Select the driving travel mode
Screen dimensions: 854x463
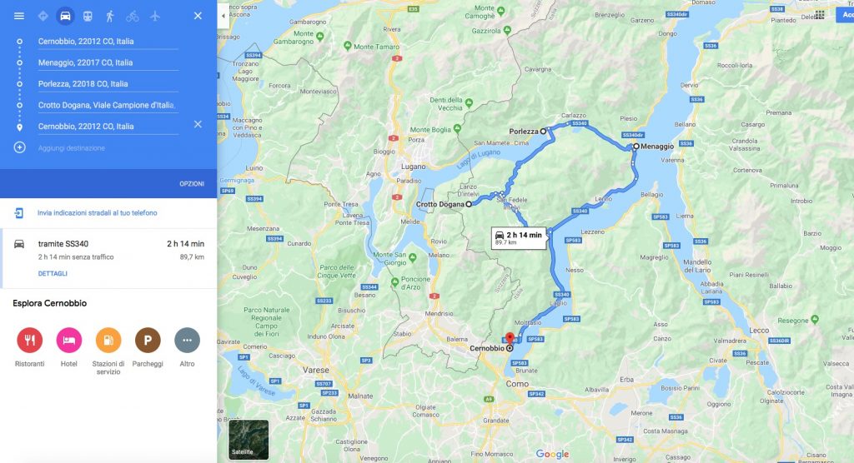click(x=65, y=16)
